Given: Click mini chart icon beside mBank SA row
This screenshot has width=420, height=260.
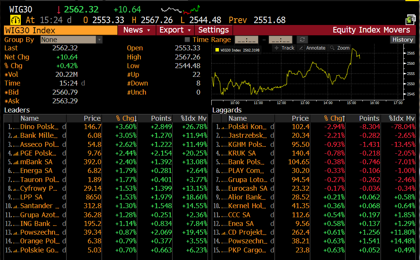Looking at the screenshot, I should tap(16, 162).
